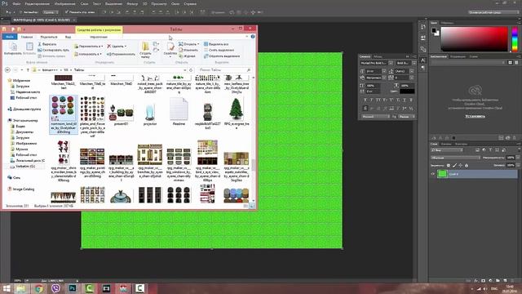
Task: Click the New Folder icon in ribbon
Action: 145,47
